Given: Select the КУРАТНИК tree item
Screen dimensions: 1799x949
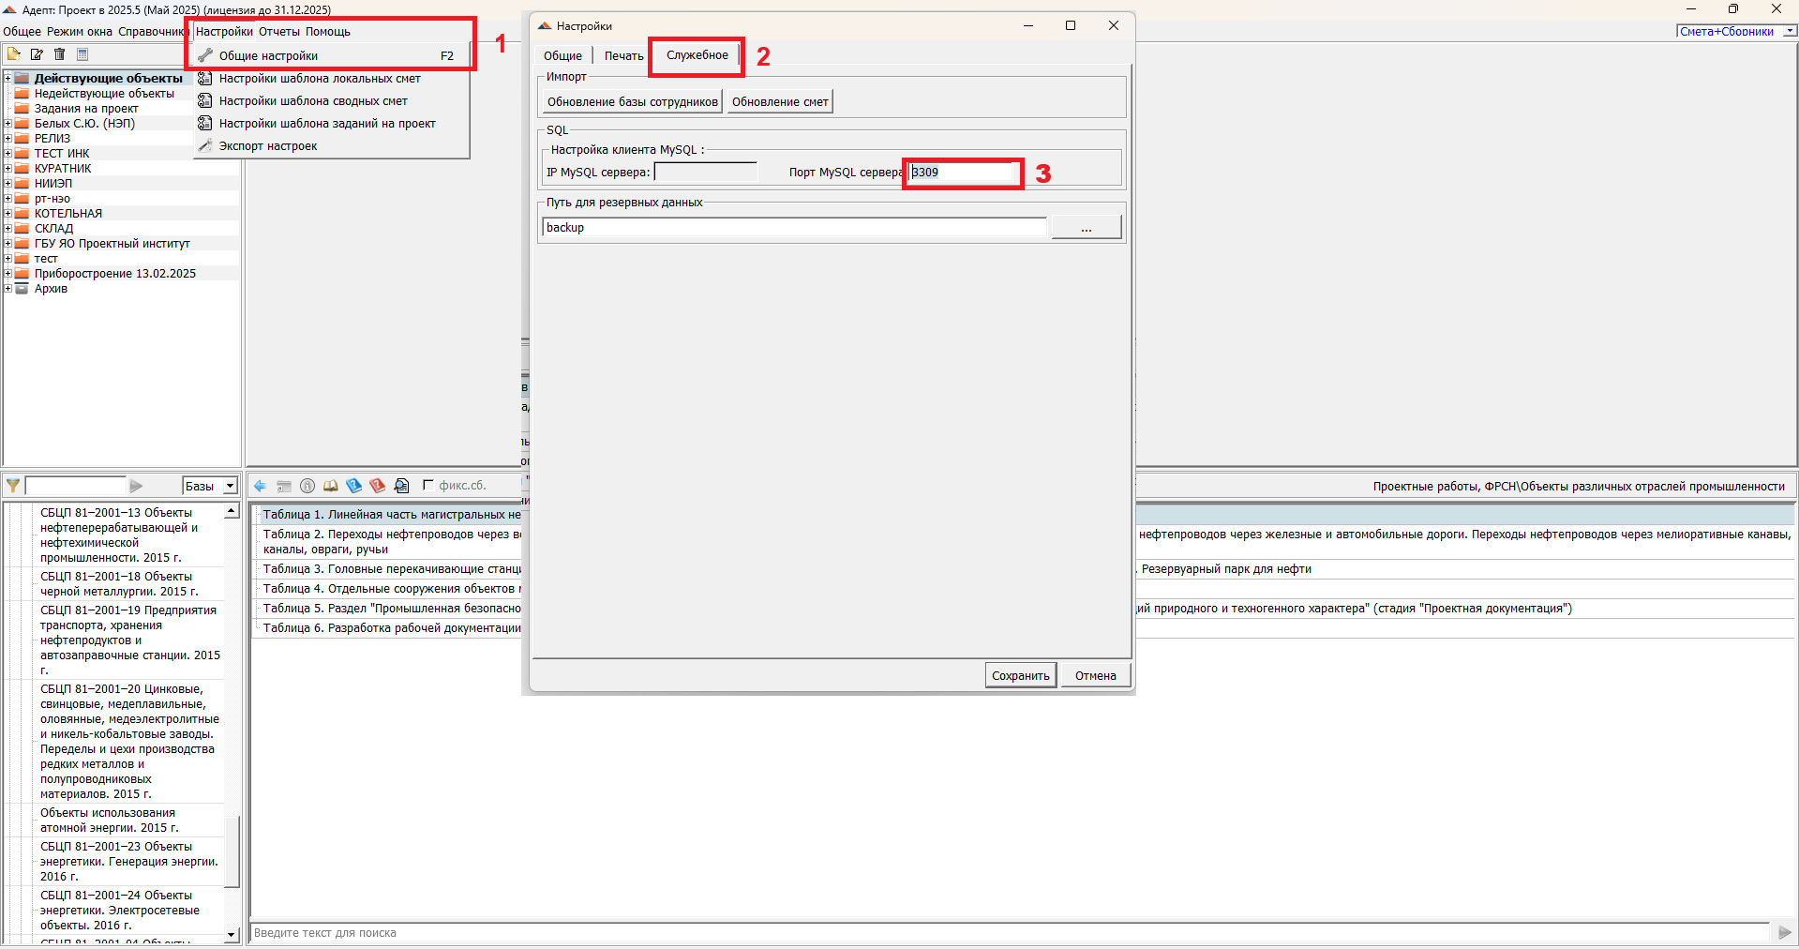Looking at the screenshot, I should point(63,169).
